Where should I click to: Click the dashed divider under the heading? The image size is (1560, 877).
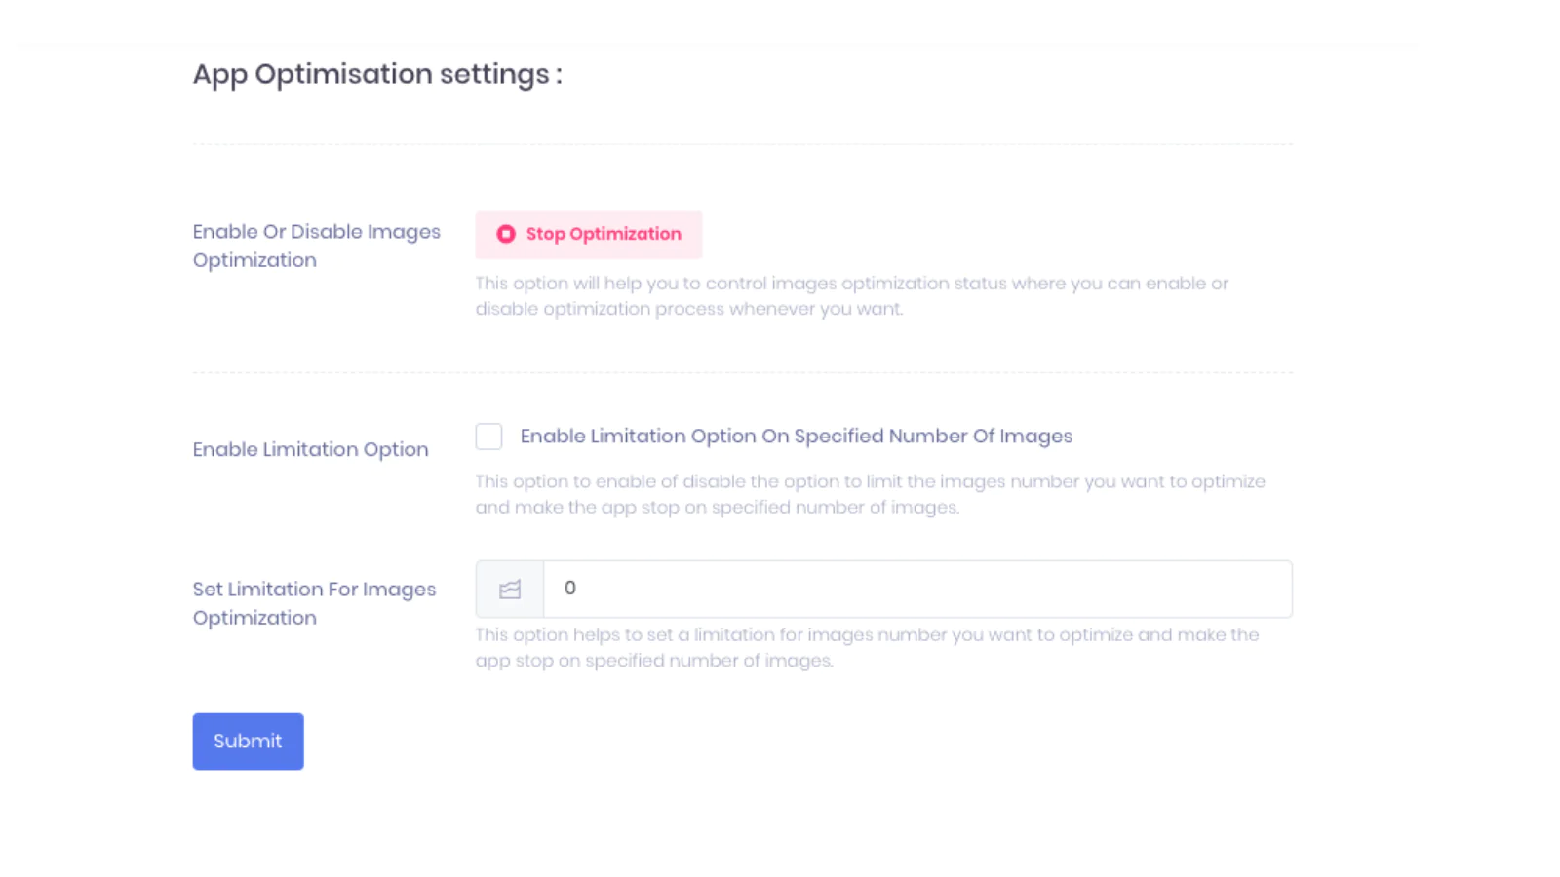coord(741,144)
